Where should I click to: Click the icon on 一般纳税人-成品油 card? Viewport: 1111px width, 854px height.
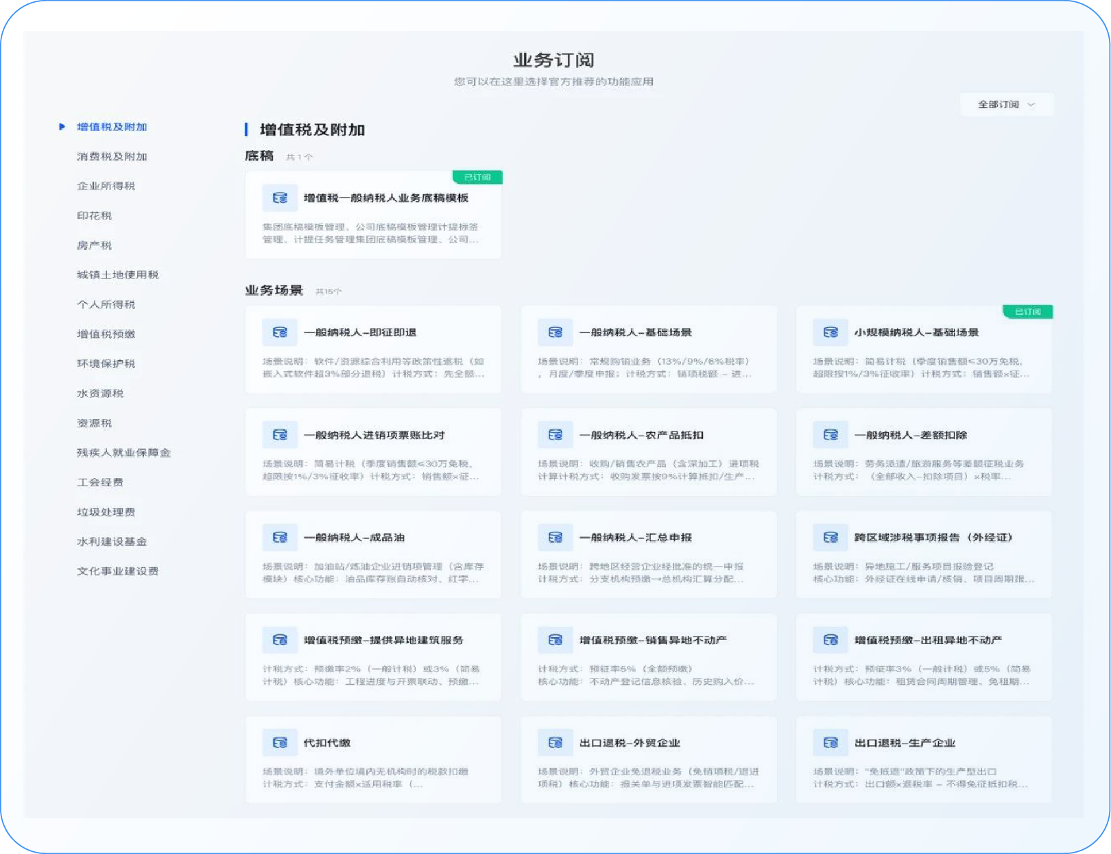pyautogui.click(x=280, y=538)
